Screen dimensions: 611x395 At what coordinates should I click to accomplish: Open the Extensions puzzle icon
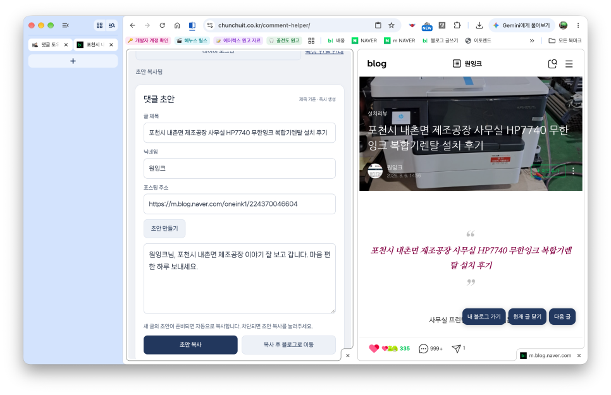[x=457, y=25]
